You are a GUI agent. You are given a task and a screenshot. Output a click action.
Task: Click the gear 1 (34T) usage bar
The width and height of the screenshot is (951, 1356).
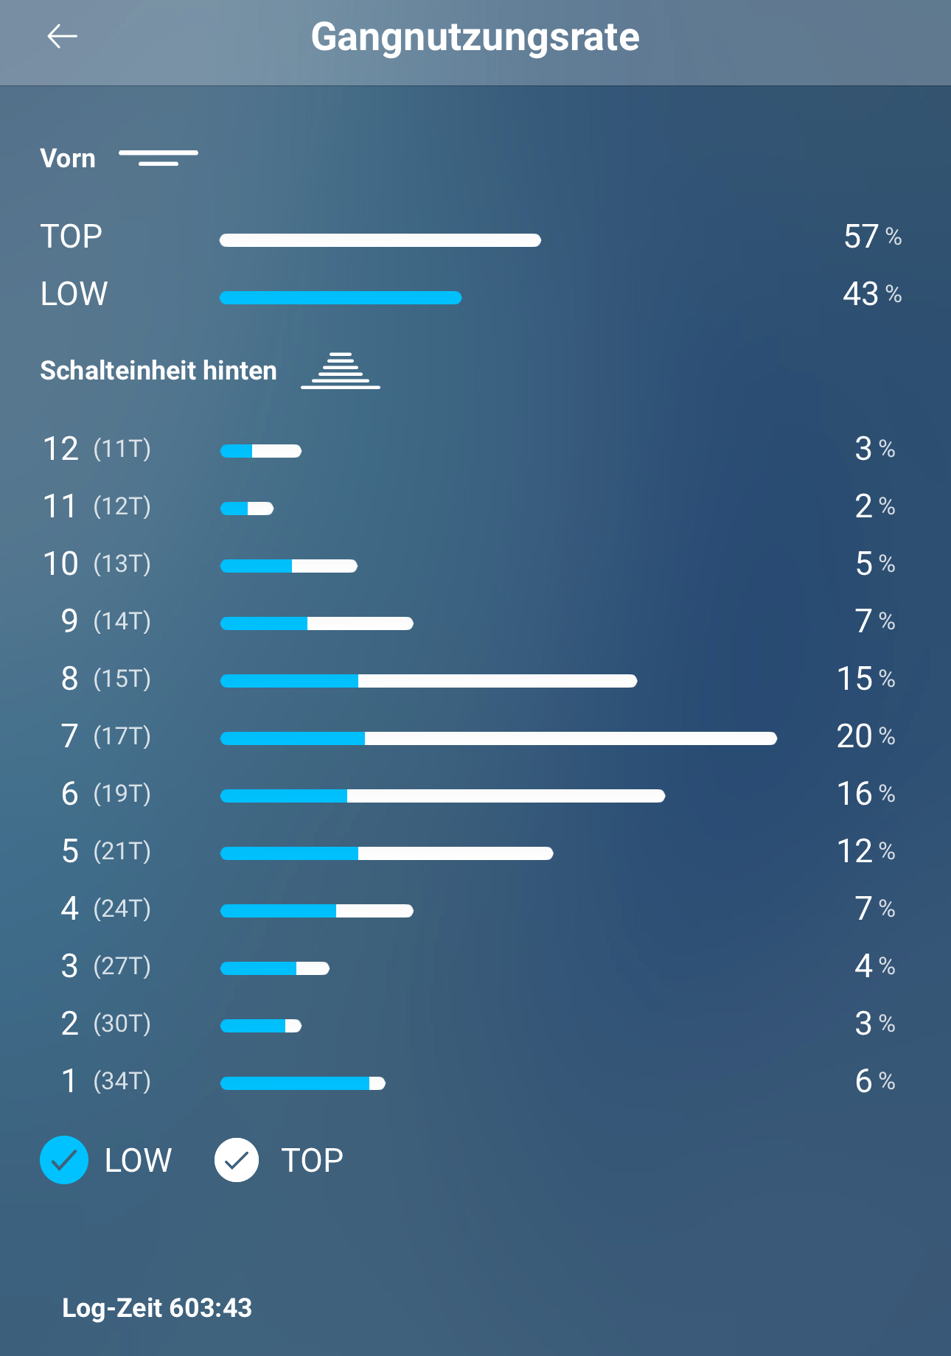302,1083
